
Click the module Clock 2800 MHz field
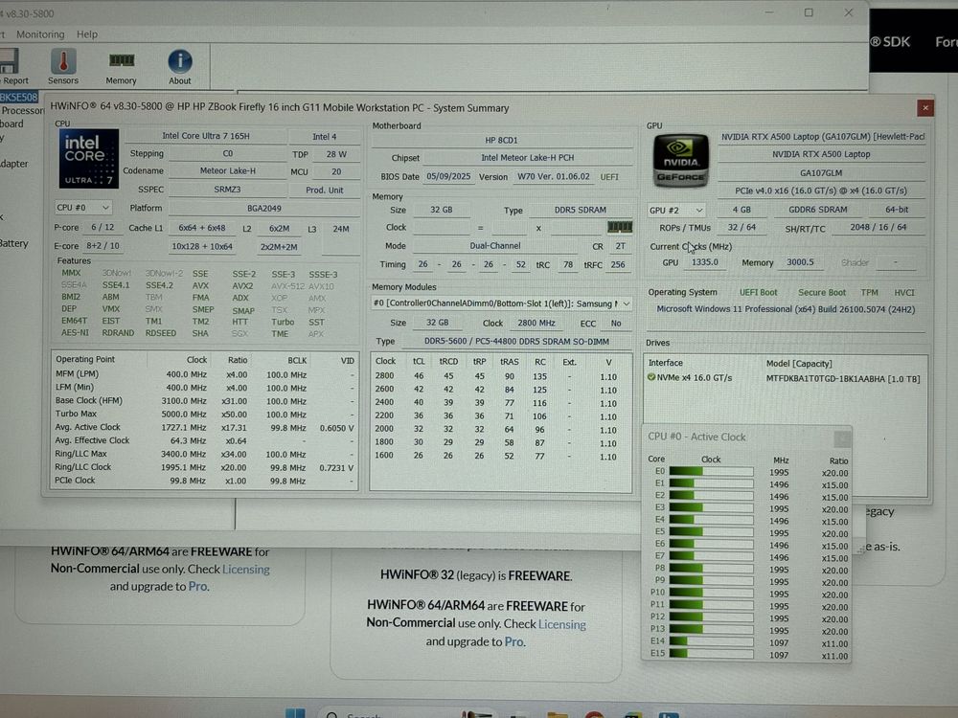(536, 323)
